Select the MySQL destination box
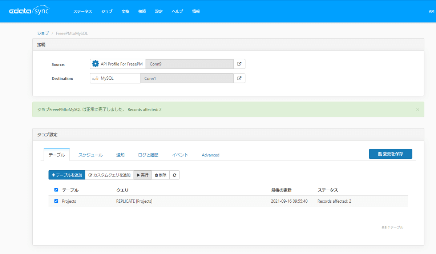The width and height of the screenshot is (436, 254). pyautogui.click(x=115, y=78)
